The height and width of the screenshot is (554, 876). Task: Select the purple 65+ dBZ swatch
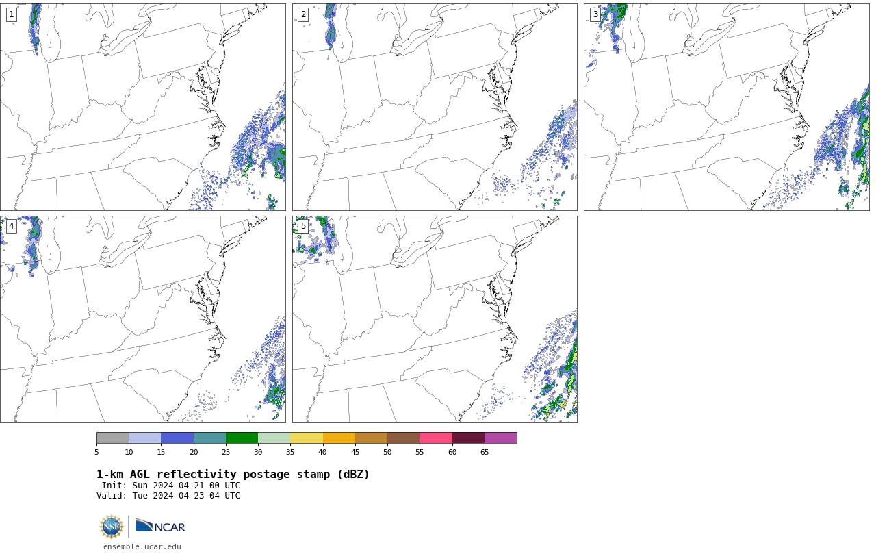click(500, 438)
